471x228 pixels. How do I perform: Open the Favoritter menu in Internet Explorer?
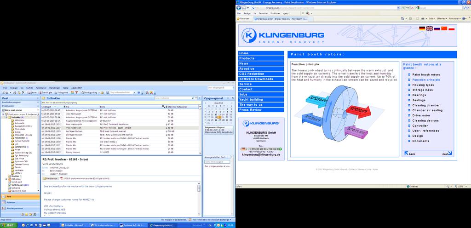coord(263,13)
